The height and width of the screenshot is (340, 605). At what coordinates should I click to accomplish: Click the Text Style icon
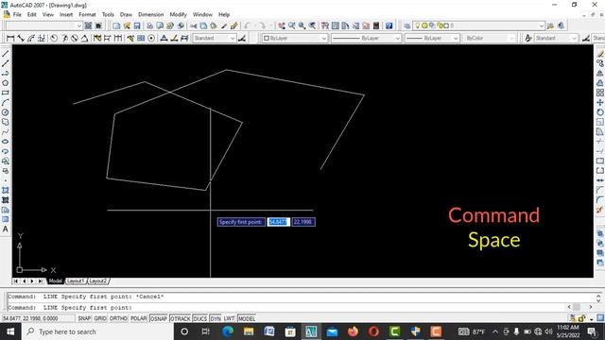[528, 38]
